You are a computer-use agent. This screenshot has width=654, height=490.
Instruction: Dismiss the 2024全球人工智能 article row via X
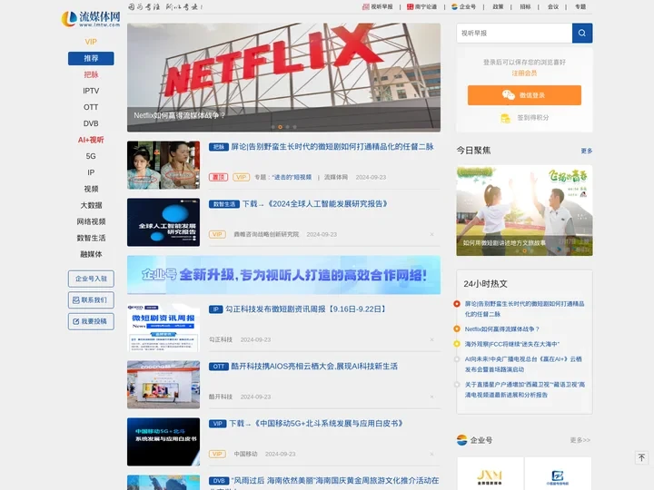coord(431,235)
